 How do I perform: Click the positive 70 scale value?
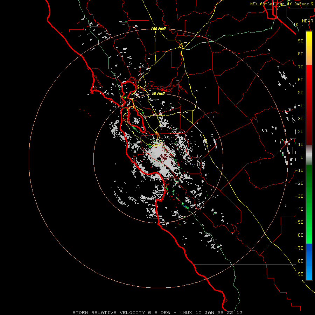click(x=301, y=67)
